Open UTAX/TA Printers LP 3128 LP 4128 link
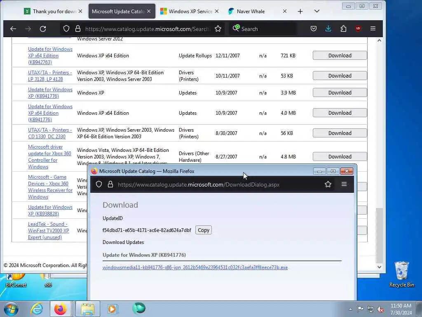Viewport: 422px width, 317px height. pos(50,76)
